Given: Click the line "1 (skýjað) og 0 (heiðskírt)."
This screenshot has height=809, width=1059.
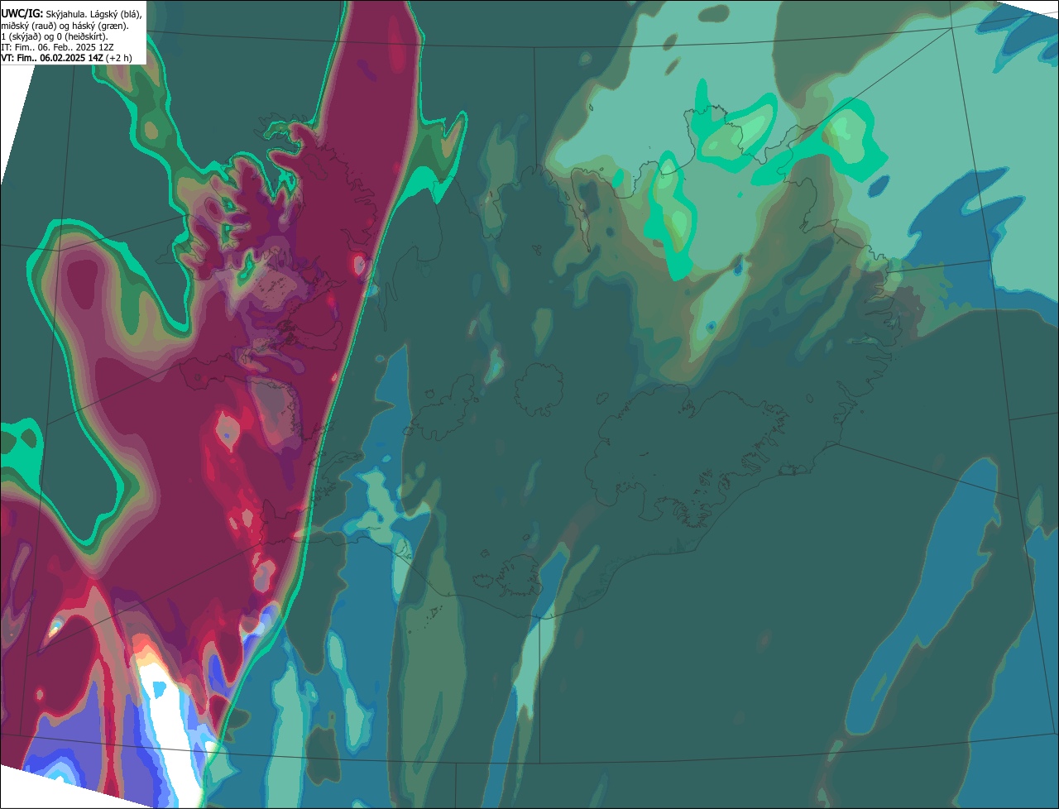Looking at the screenshot, I should [x=55, y=36].
